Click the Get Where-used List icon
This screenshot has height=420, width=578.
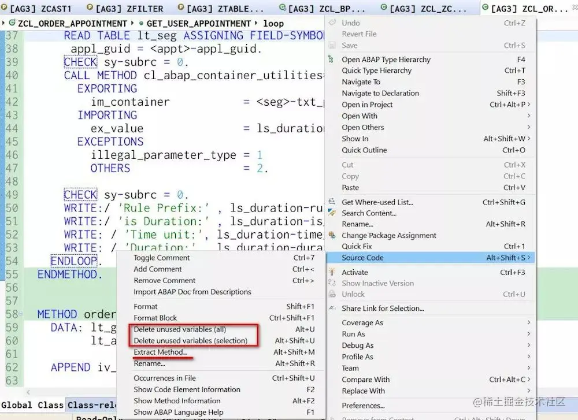click(332, 202)
